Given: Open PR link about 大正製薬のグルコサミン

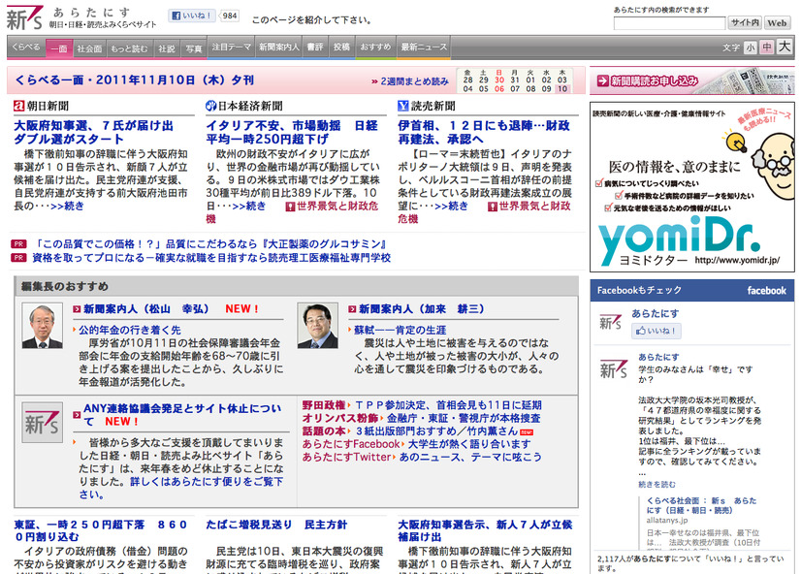Looking at the screenshot, I should (209, 244).
